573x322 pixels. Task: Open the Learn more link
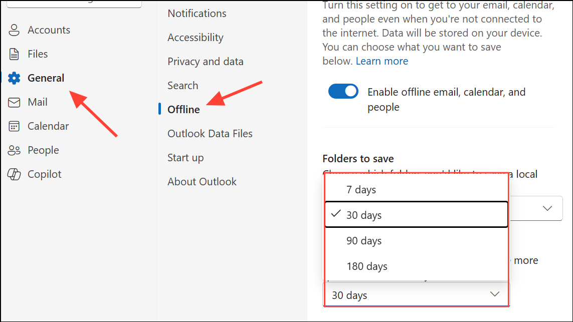382,61
